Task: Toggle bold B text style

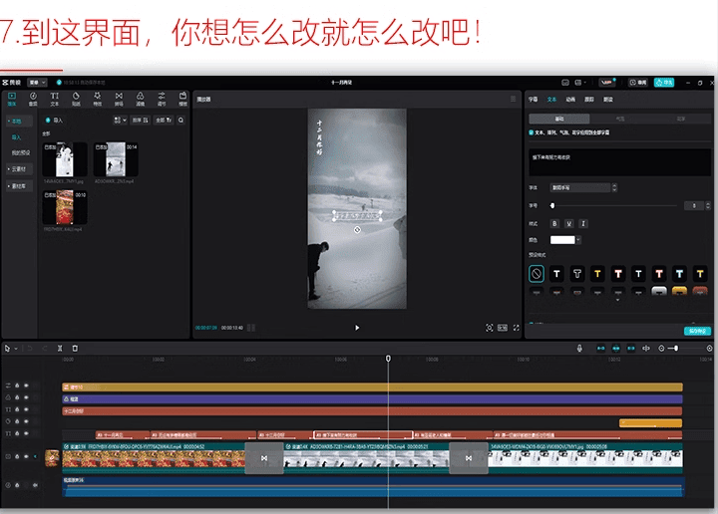Action: pyautogui.click(x=555, y=223)
